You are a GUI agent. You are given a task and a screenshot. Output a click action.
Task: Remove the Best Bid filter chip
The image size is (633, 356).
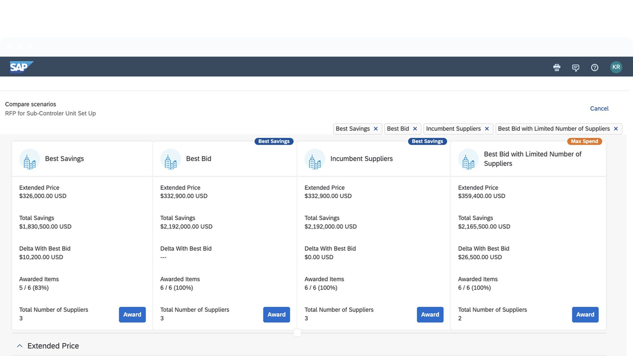(x=415, y=129)
